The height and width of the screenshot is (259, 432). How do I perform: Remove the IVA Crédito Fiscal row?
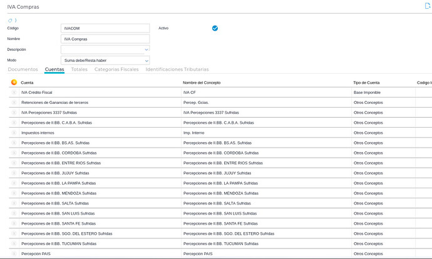tap(14, 93)
